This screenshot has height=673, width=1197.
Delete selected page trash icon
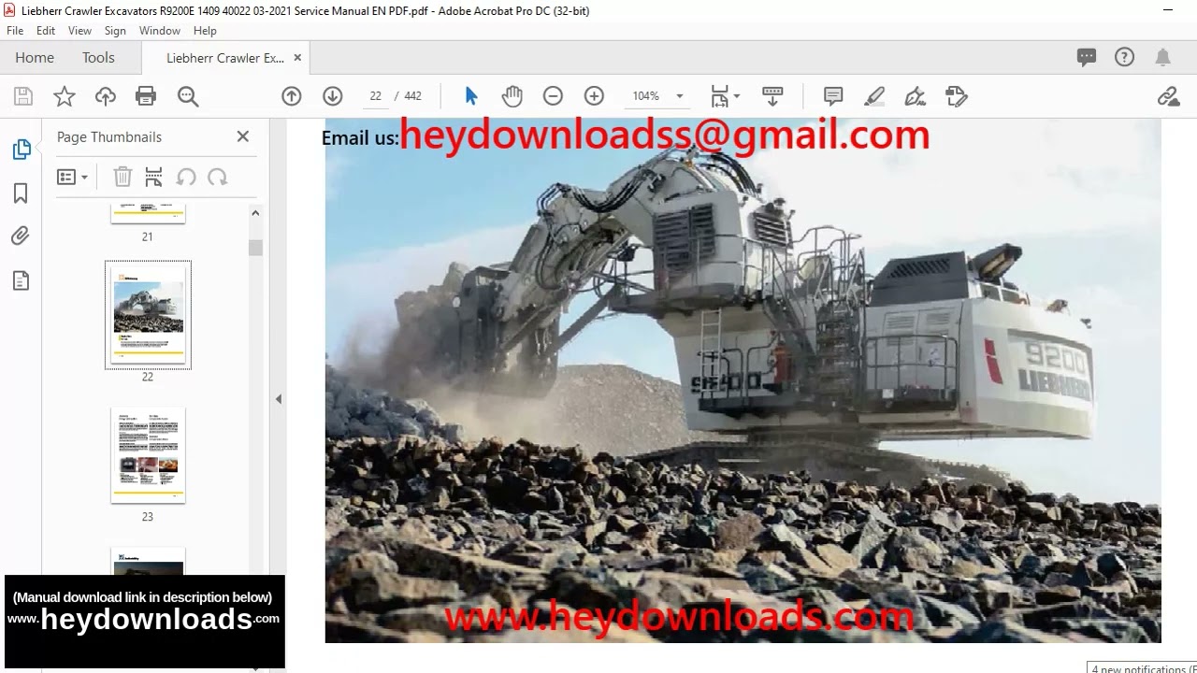123,177
